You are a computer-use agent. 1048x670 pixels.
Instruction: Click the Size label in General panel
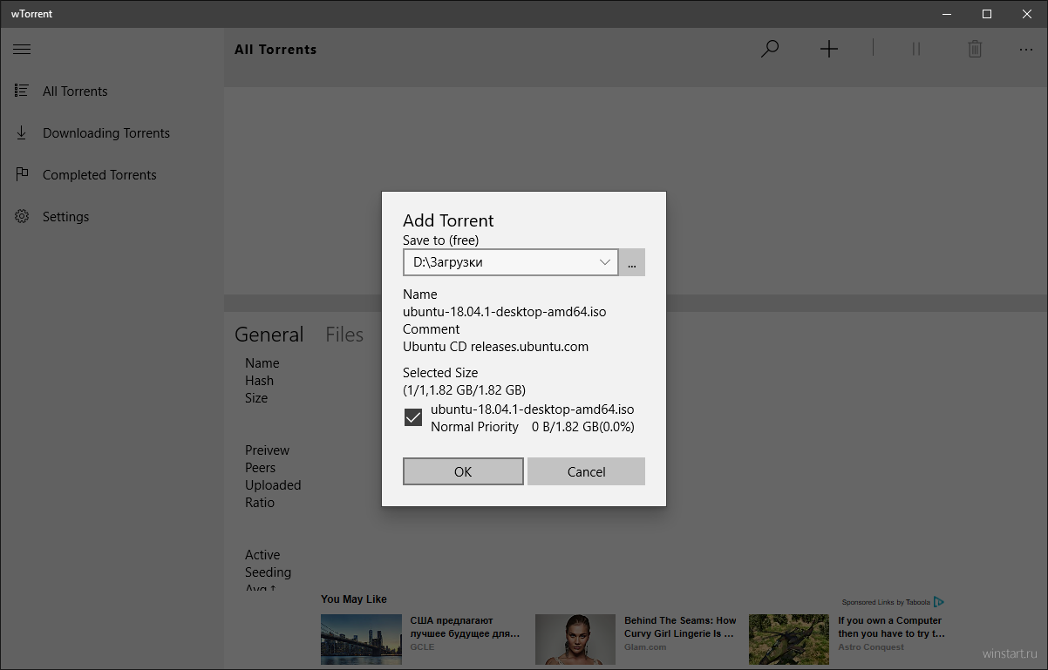(x=256, y=398)
